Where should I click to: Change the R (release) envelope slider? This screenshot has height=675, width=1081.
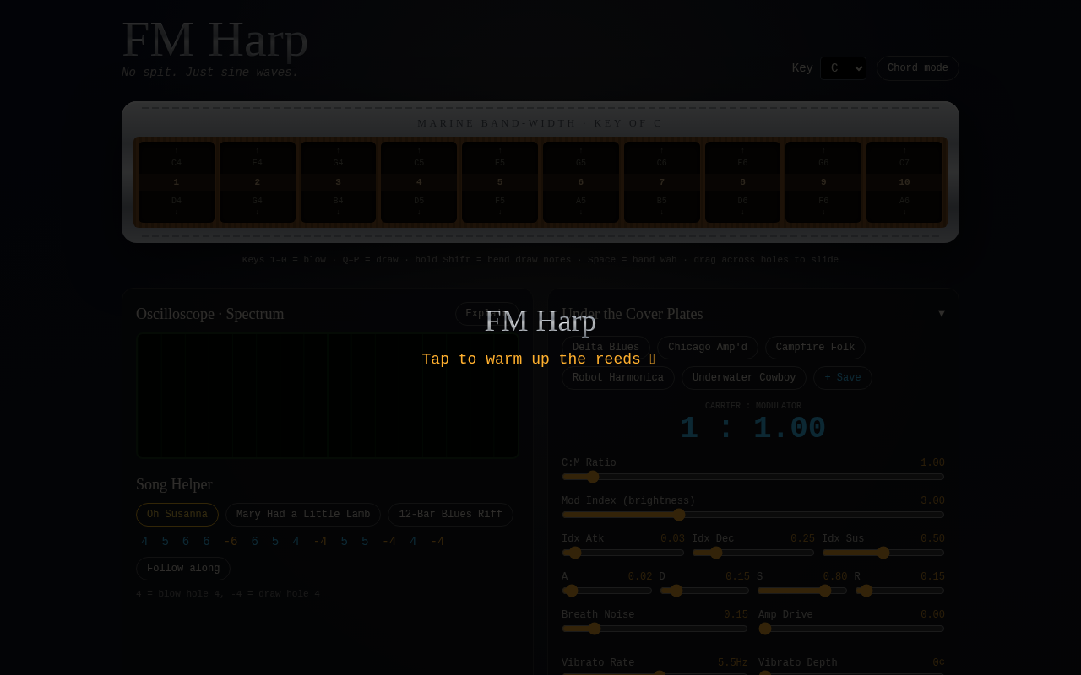tap(899, 591)
